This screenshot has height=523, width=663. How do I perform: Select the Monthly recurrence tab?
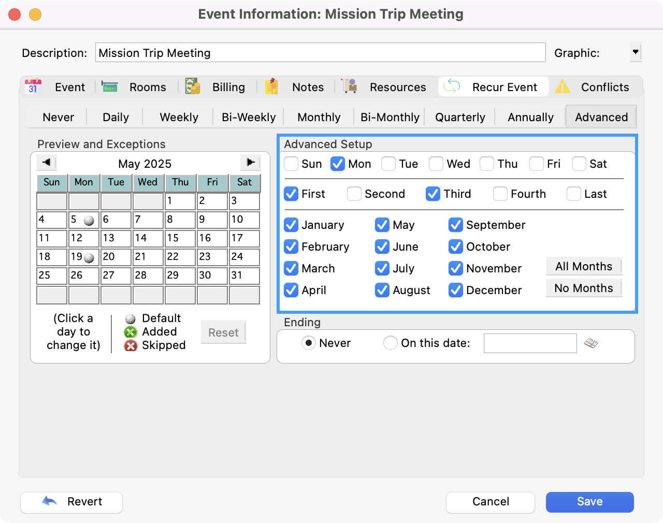pos(319,117)
